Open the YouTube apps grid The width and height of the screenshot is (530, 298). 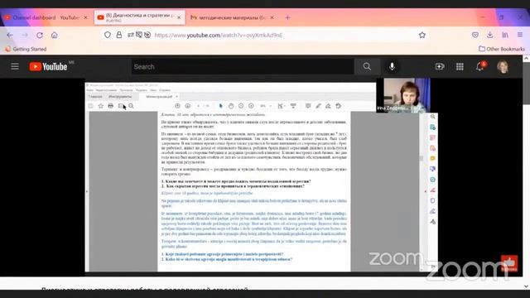(x=460, y=66)
